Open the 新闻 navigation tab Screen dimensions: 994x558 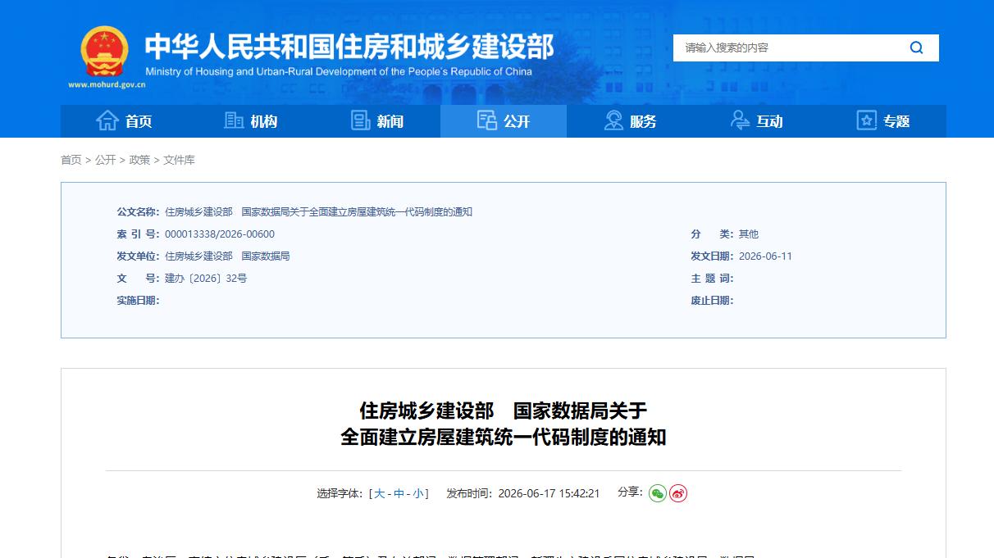pyautogui.click(x=377, y=121)
